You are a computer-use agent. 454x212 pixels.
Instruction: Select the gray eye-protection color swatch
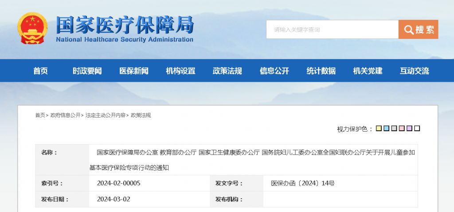coord(394,129)
